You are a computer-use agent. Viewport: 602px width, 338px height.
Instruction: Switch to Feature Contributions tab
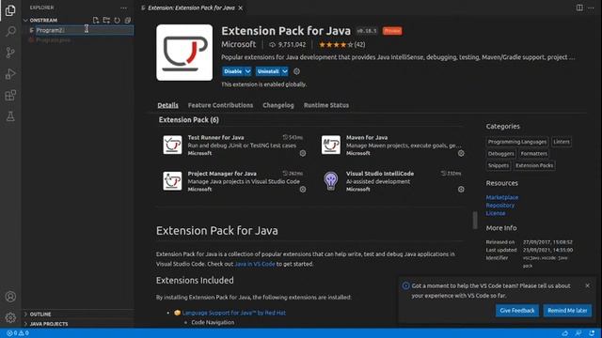click(220, 105)
